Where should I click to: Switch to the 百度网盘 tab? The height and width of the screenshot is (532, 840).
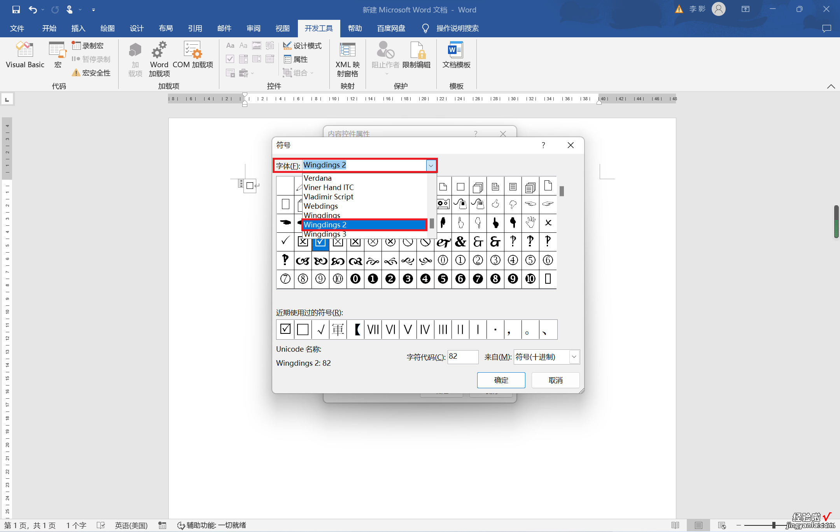pos(391,28)
